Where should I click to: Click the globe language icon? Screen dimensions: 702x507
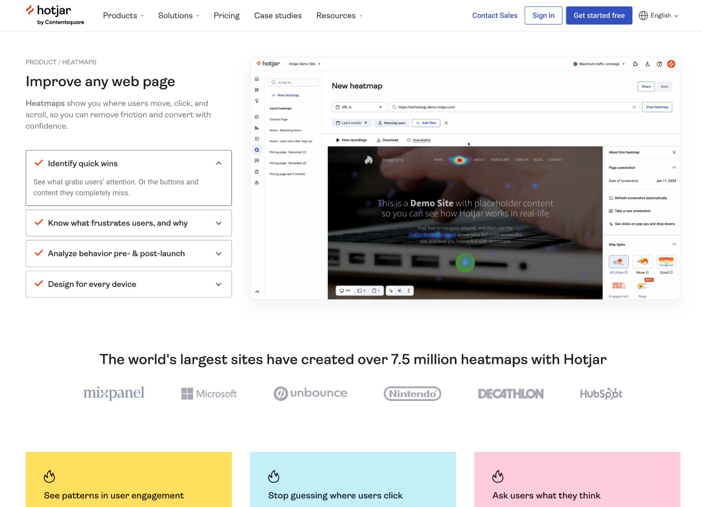pos(643,15)
